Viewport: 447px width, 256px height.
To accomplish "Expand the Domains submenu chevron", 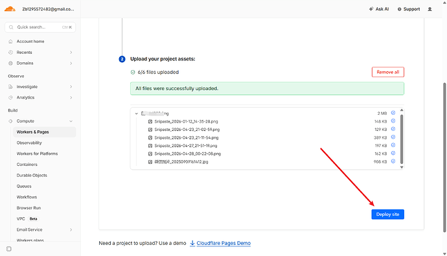I will pos(71,64).
